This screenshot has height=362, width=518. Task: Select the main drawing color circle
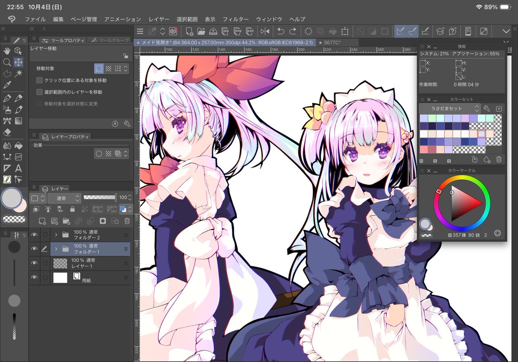(12, 198)
